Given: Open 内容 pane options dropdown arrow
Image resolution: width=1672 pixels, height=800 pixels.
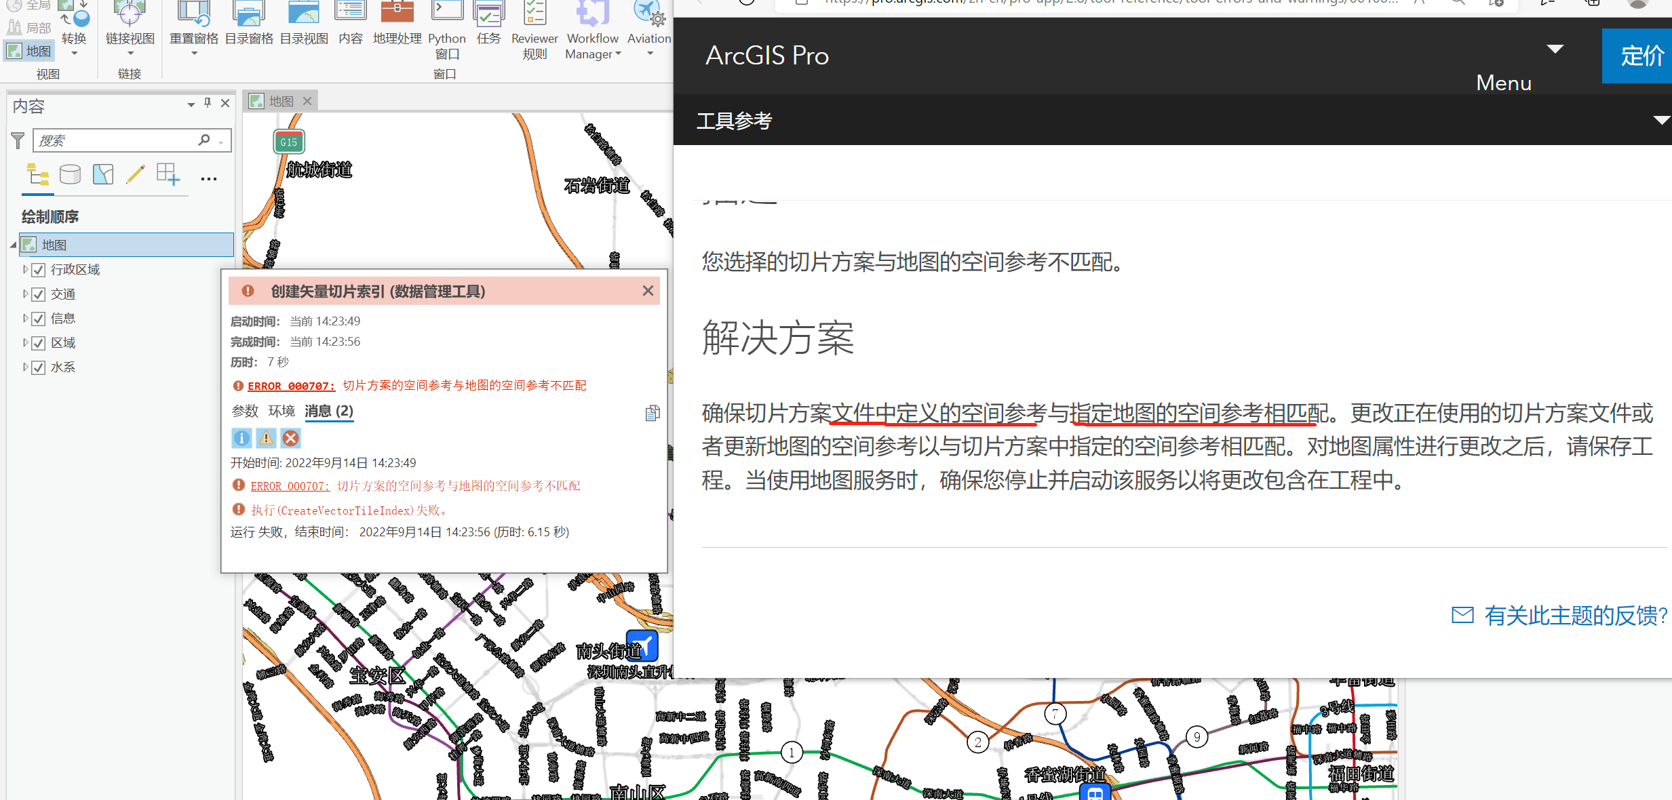Looking at the screenshot, I should tap(191, 104).
